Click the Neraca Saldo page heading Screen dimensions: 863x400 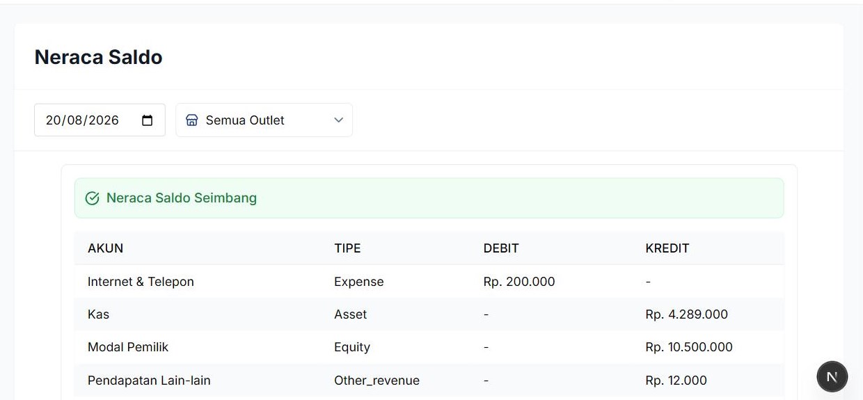click(98, 57)
